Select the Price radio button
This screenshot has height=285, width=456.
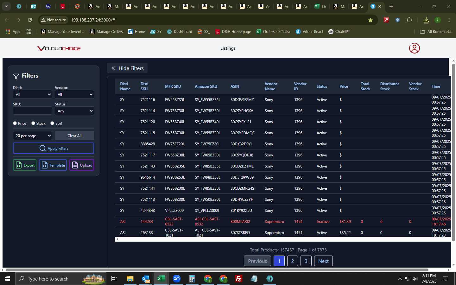[x=15, y=123]
